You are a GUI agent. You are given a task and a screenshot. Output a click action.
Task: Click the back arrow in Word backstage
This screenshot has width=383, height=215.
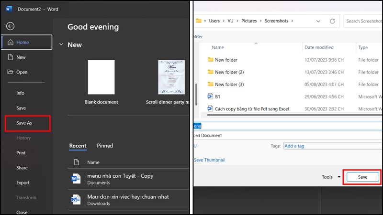(10, 26)
